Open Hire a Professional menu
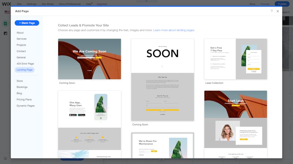Image resolution: width=293 pixels, height=164 pixels. 70,4
